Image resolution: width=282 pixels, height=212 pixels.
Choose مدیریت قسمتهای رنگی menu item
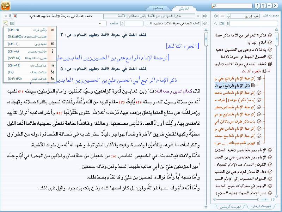(30, 37)
